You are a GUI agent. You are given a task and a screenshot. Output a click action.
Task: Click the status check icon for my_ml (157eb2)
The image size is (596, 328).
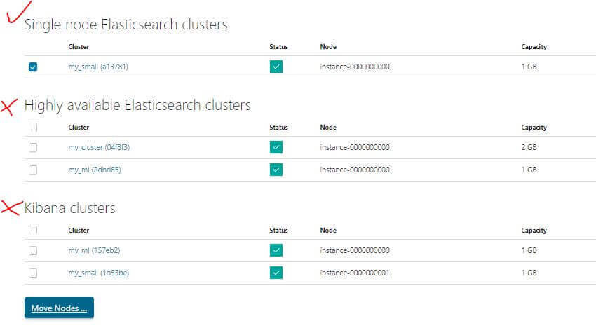tap(276, 250)
